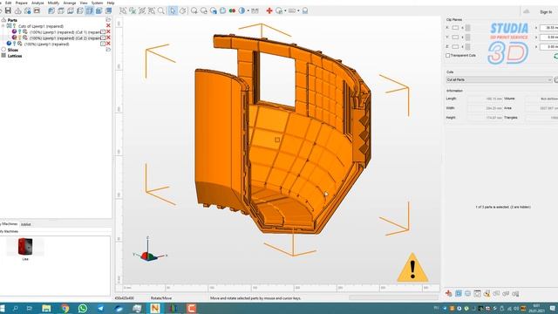The image size is (558, 314).
Task: Click the Z clip plane slider handle
Action: pos(467,46)
